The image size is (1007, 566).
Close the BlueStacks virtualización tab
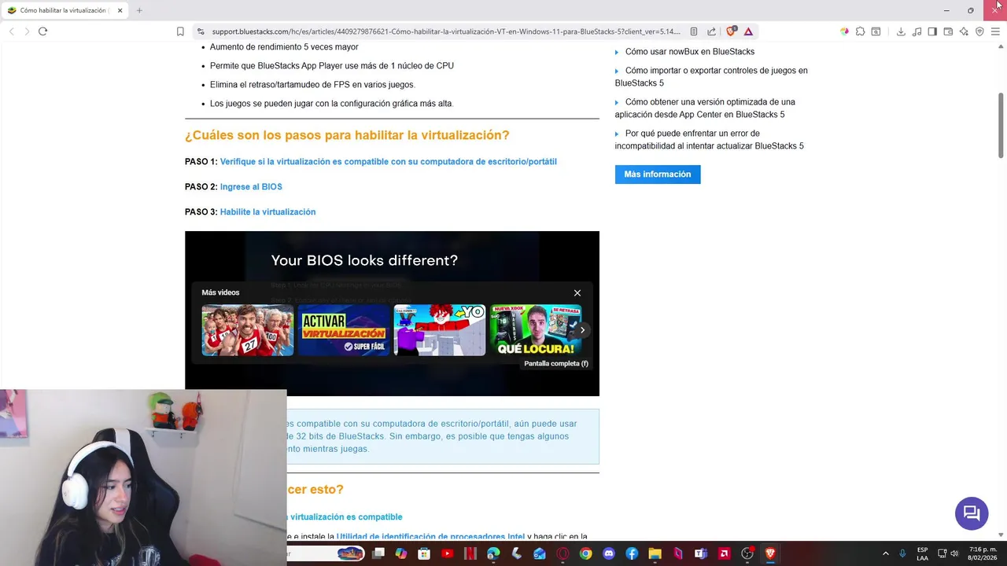point(120,10)
